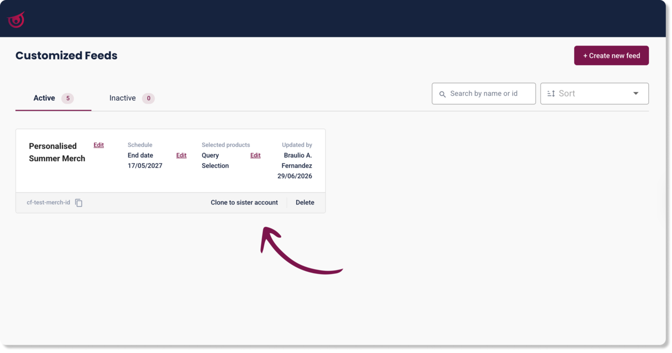
Task: Delete the Personalised Summer Merch feed
Action: click(x=305, y=202)
